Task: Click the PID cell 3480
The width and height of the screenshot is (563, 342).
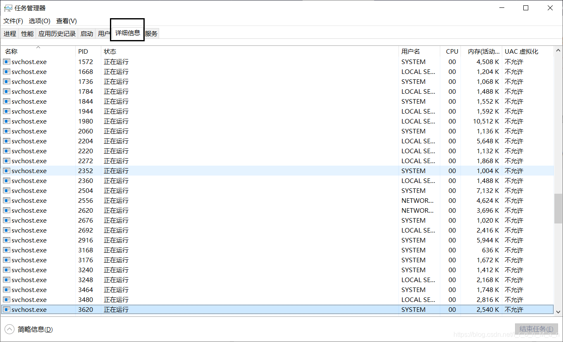Action: 86,299
